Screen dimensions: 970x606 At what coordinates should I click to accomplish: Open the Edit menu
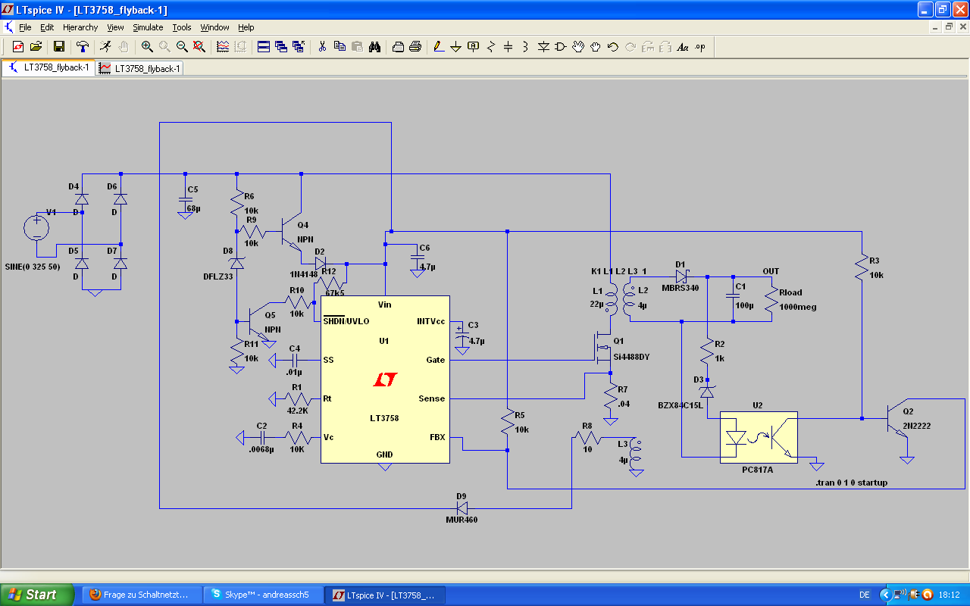click(x=47, y=27)
